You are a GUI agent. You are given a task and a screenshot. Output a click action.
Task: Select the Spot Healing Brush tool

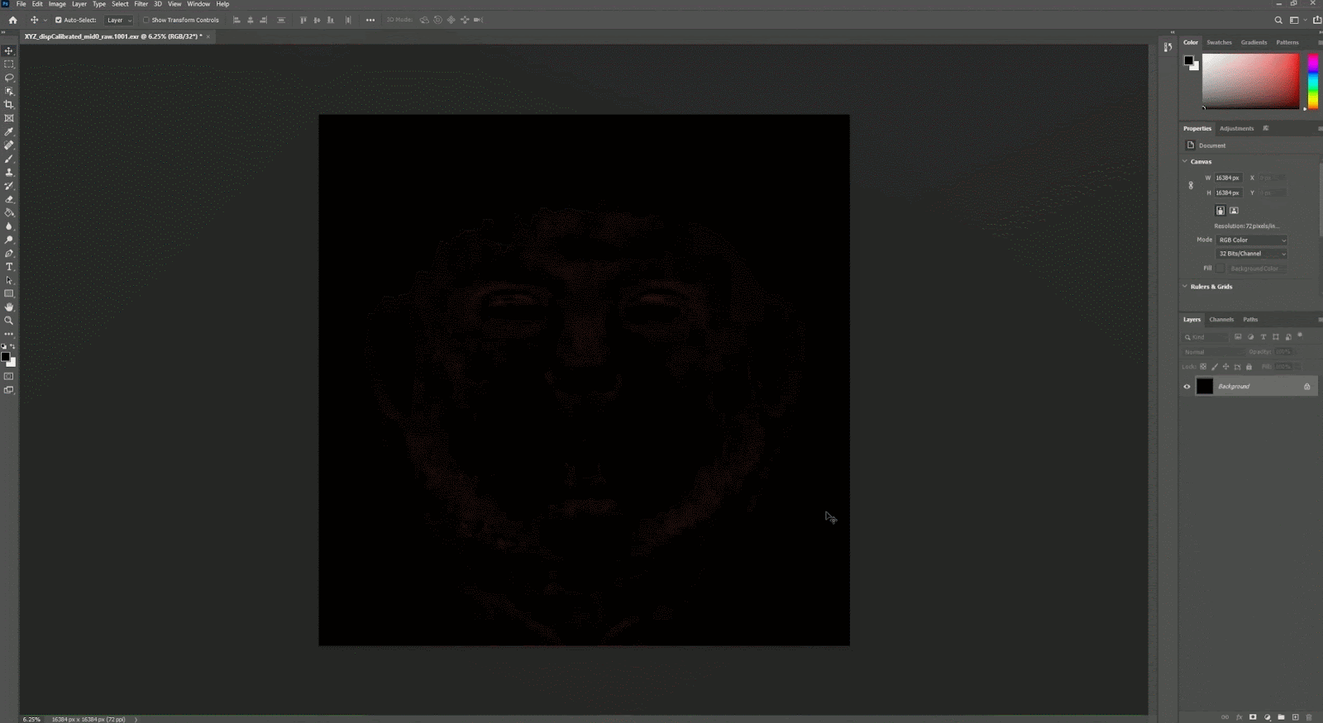(9, 145)
